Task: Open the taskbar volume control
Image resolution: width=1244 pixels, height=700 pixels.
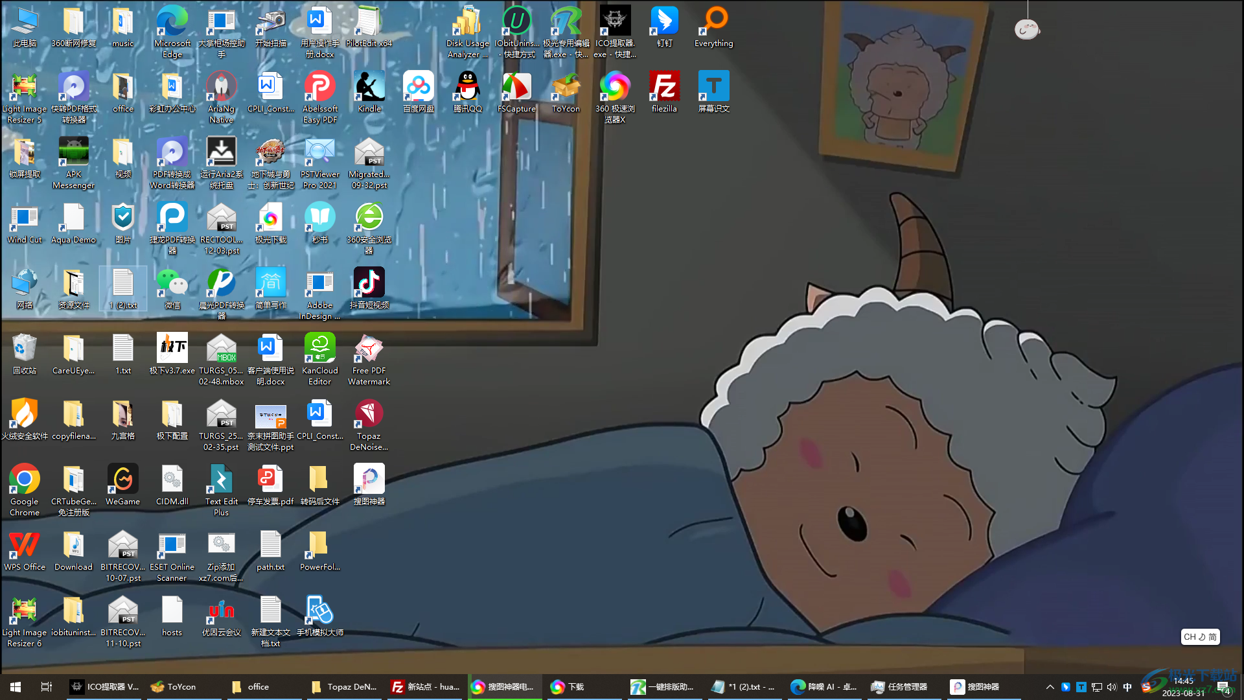Action: tap(1112, 687)
